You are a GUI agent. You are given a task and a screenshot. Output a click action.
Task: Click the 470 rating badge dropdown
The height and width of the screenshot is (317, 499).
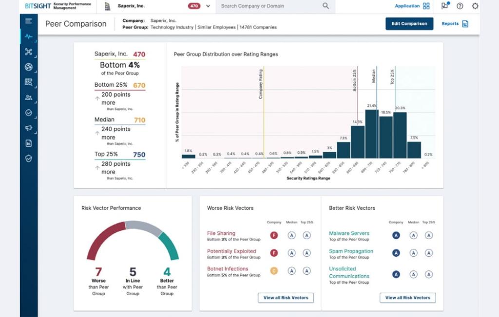(x=195, y=6)
